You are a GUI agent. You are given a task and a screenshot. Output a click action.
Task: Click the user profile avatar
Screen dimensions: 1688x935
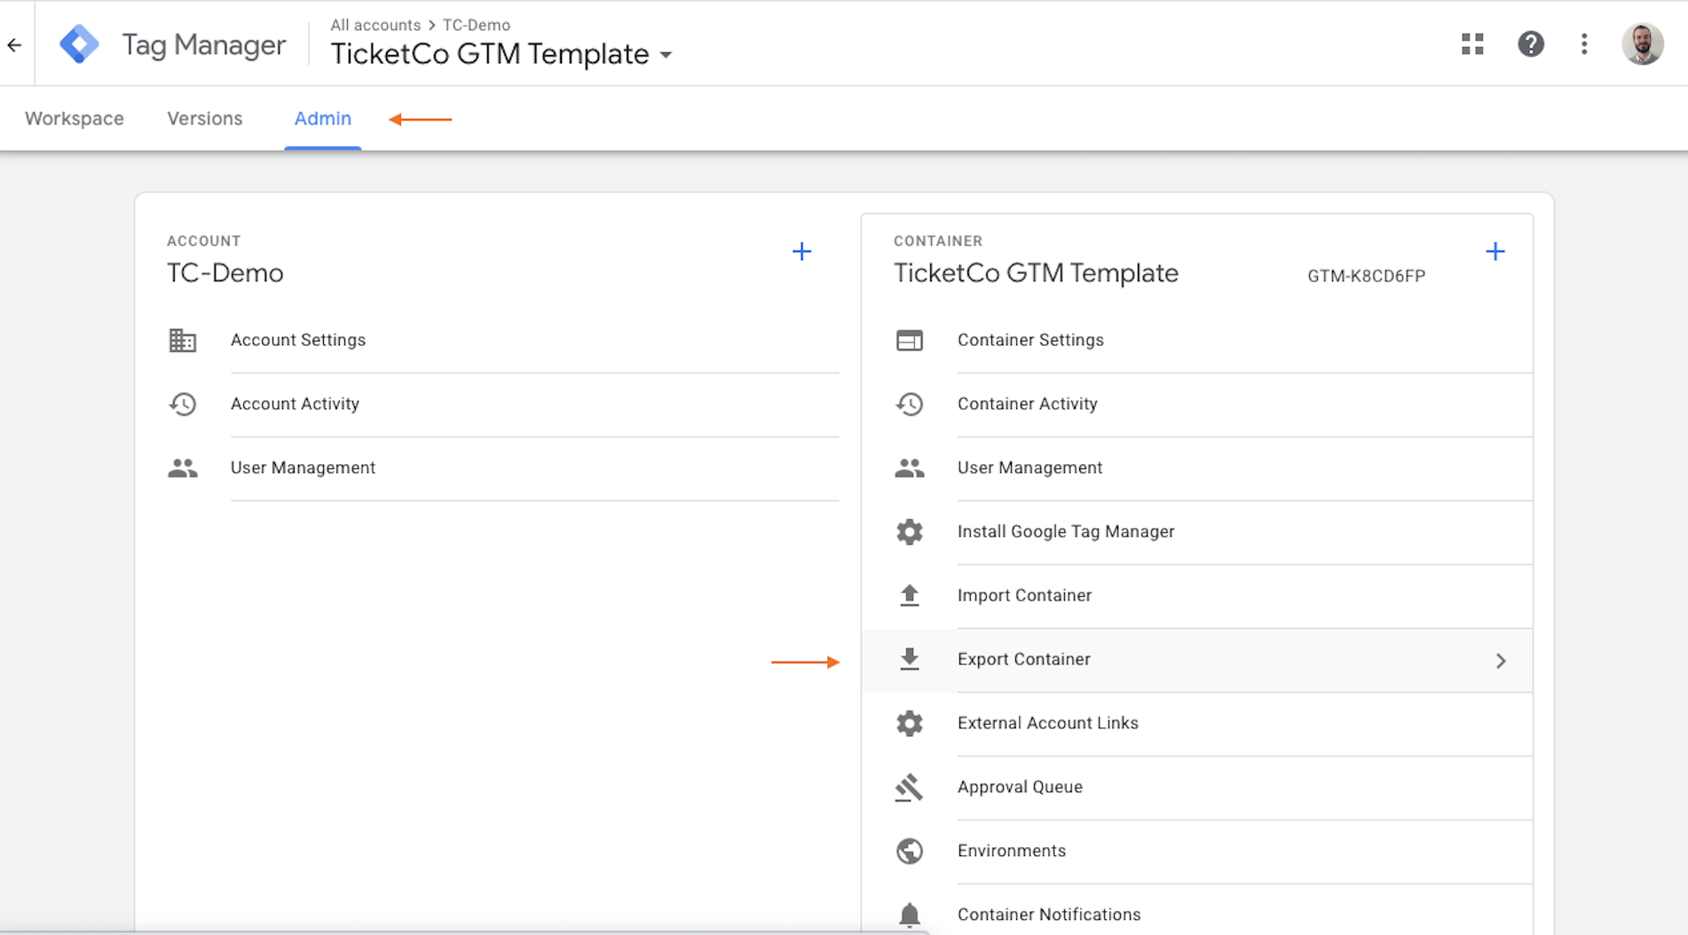click(x=1642, y=43)
